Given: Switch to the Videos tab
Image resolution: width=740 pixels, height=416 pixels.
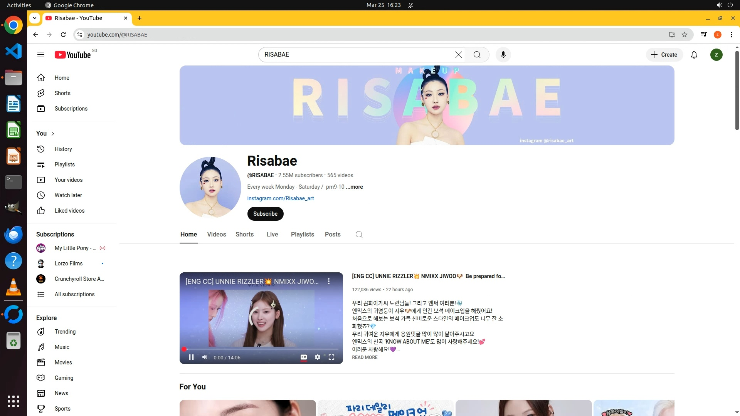Looking at the screenshot, I should [x=216, y=234].
